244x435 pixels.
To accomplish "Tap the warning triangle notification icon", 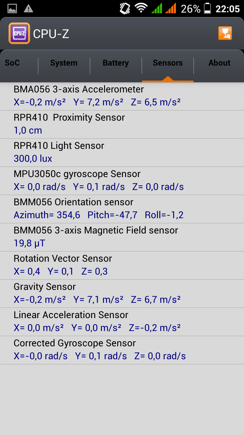I will coord(28,8).
